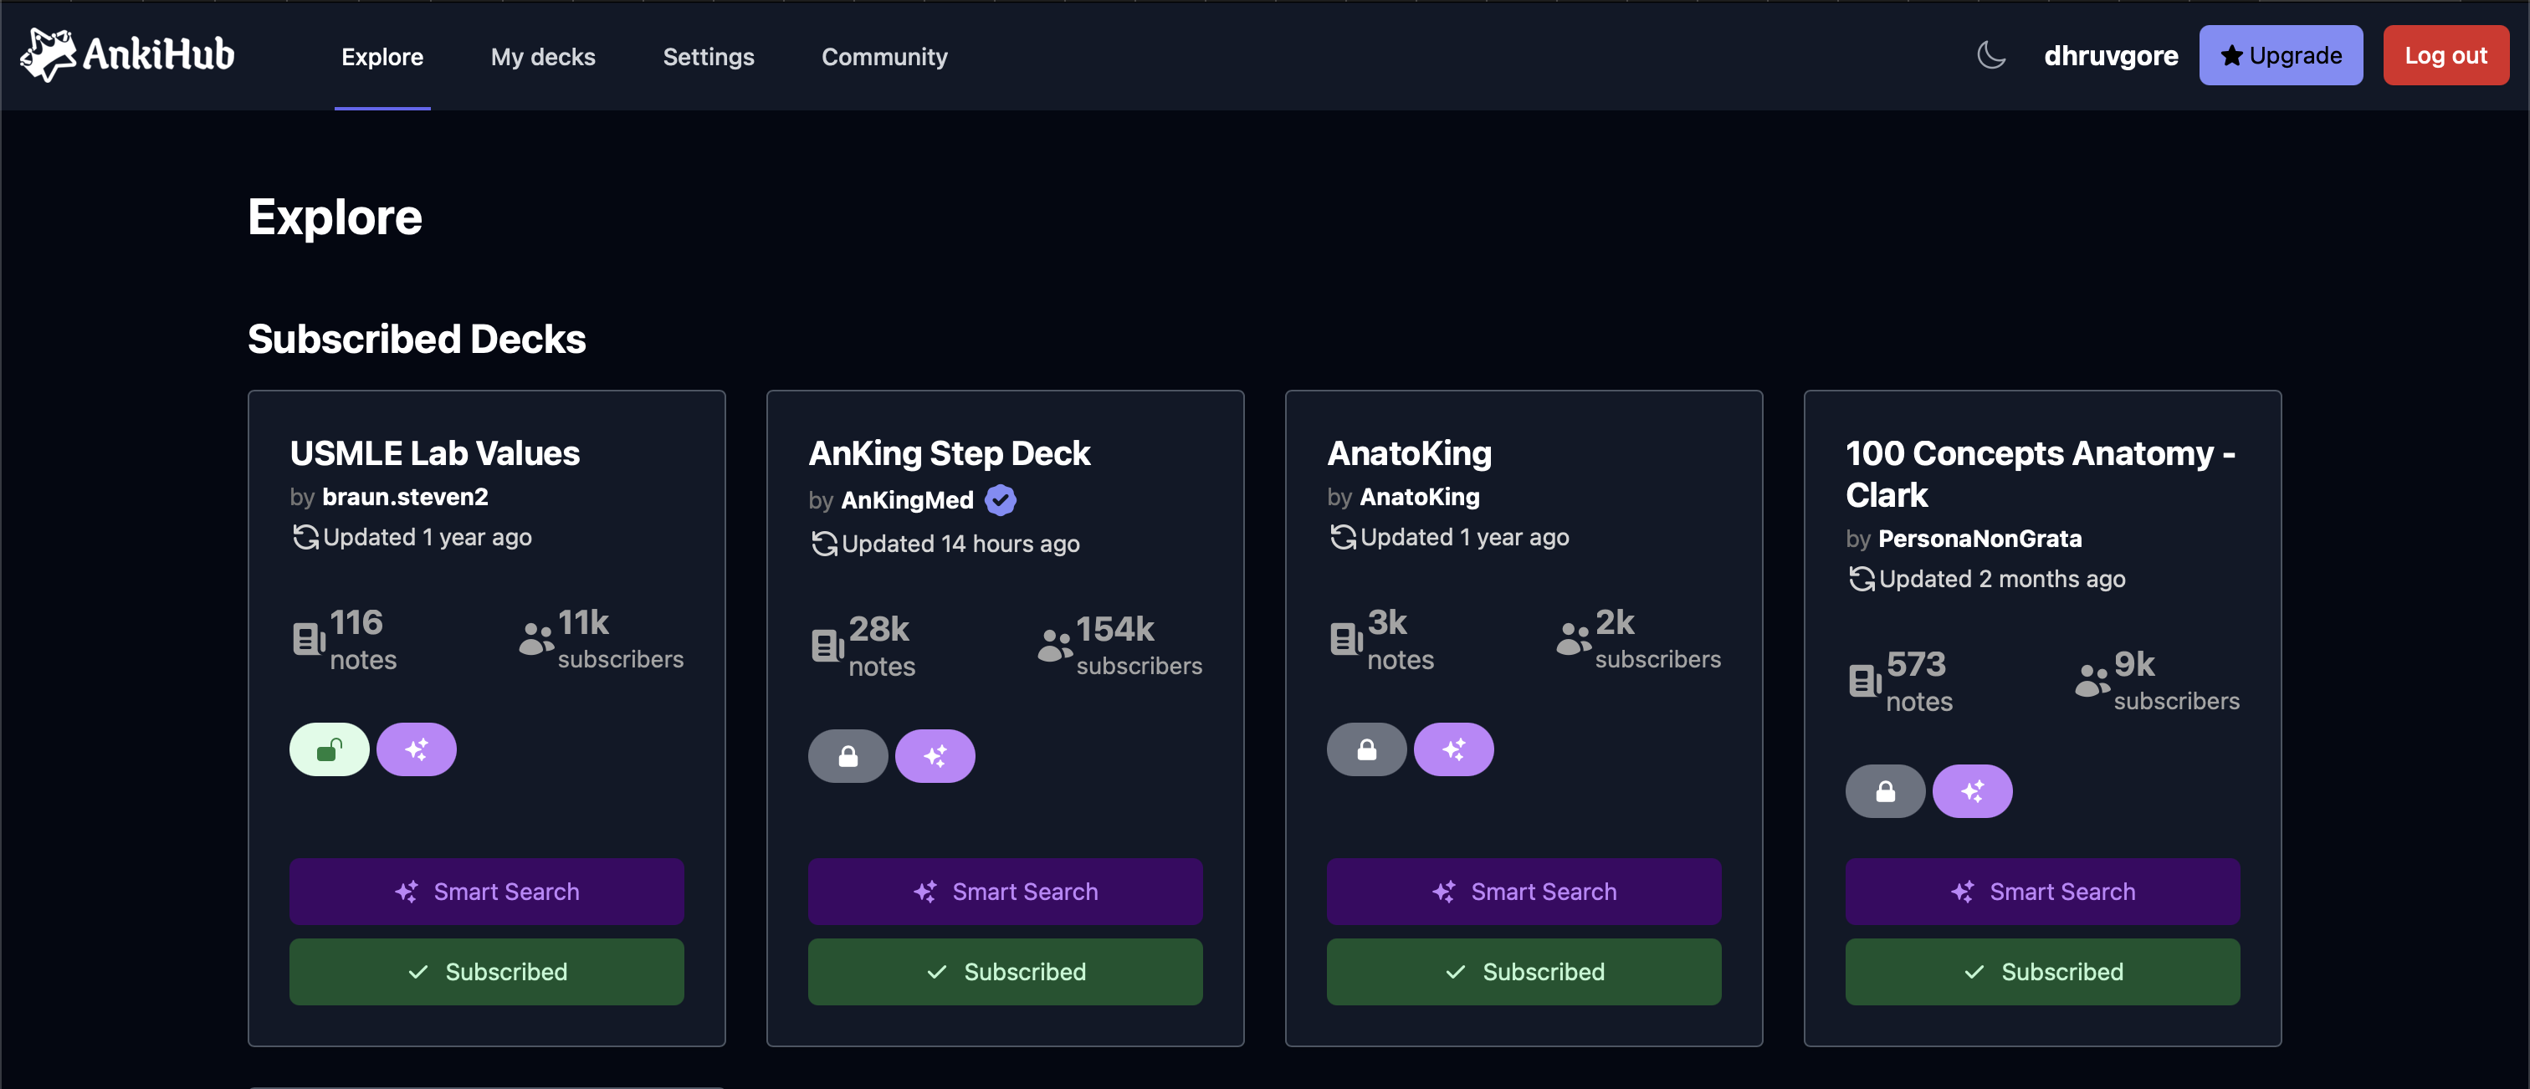Click gray lock badge on AnKing Step Deck
This screenshot has height=1089, width=2530.
(x=848, y=756)
